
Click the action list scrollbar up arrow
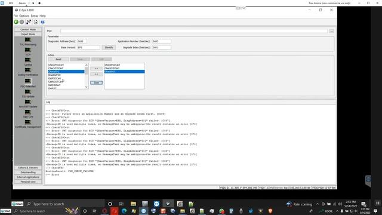tap(86, 65)
